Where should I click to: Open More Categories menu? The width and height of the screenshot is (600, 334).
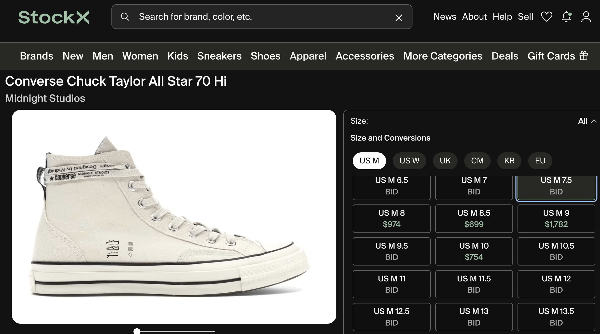click(443, 56)
